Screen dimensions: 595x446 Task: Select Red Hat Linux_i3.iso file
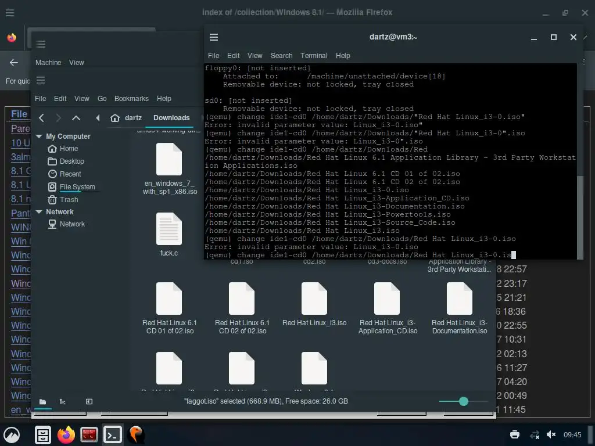click(x=314, y=304)
